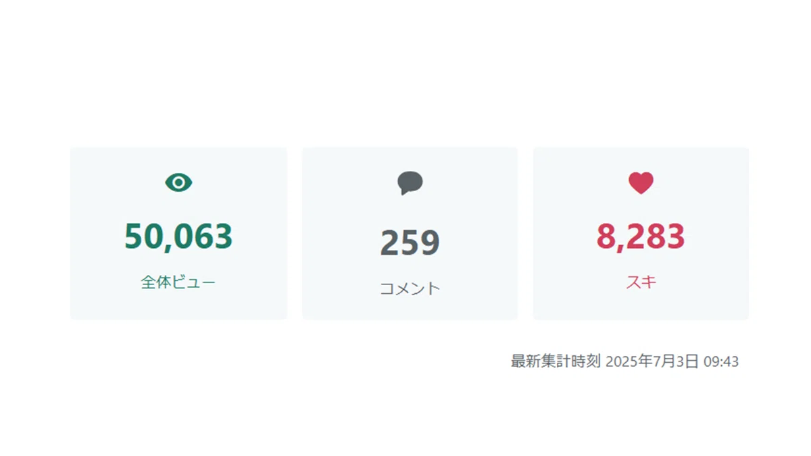
Task: Click the コメント label
Action: (410, 288)
